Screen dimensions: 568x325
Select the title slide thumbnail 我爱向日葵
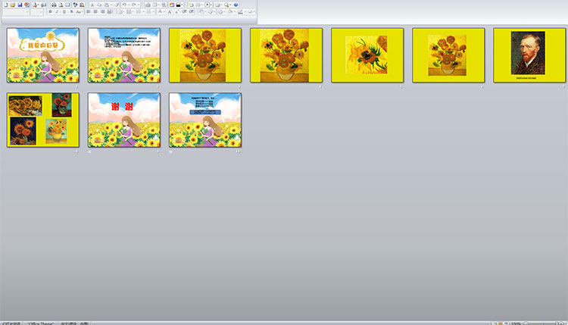point(42,55)
